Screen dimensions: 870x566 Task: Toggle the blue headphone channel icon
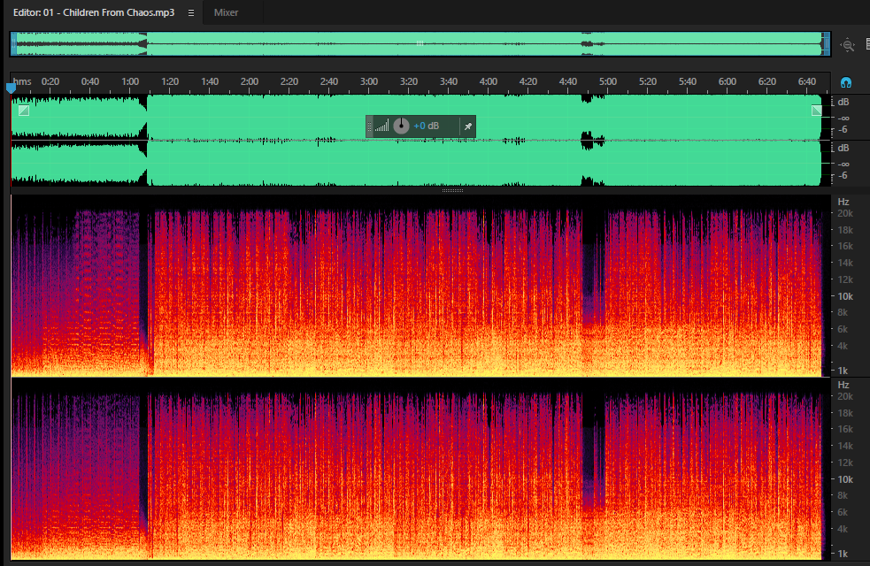(845, 82)
